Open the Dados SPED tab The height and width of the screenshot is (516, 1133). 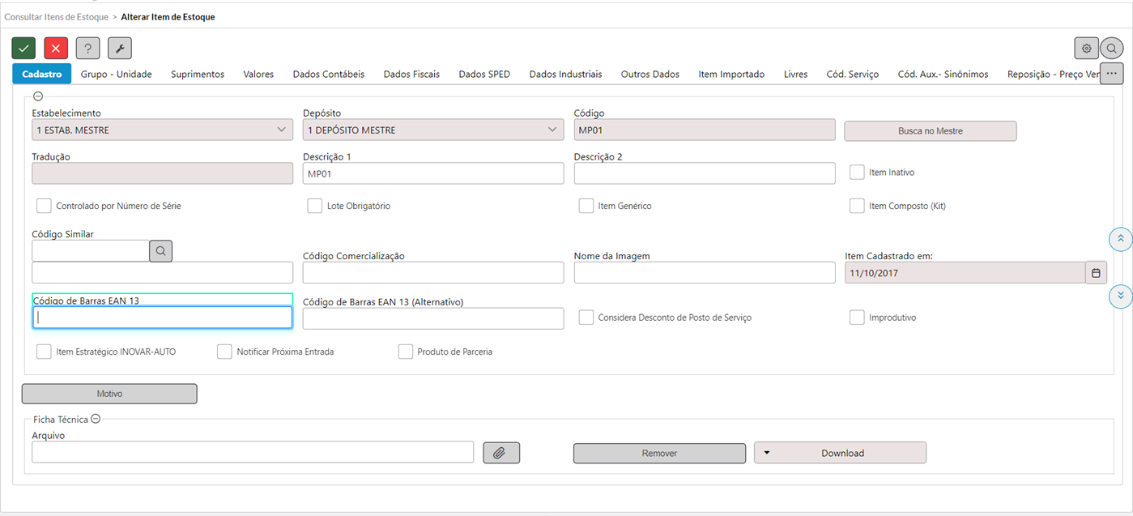(x=484, y=74)
